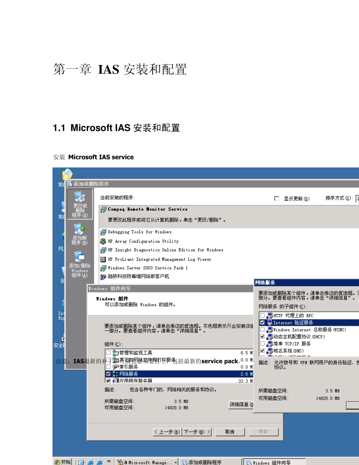Screen dimensions: 359x465
Task: Check the HTTP 代理上的 RPC checkbox
Action: coord(262,316)
